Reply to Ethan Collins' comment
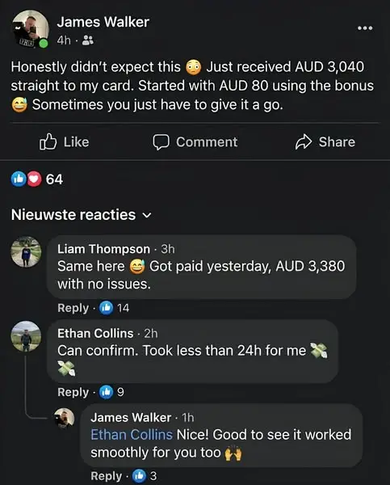This screenshot has width=390, height=485. coord(73,392)
